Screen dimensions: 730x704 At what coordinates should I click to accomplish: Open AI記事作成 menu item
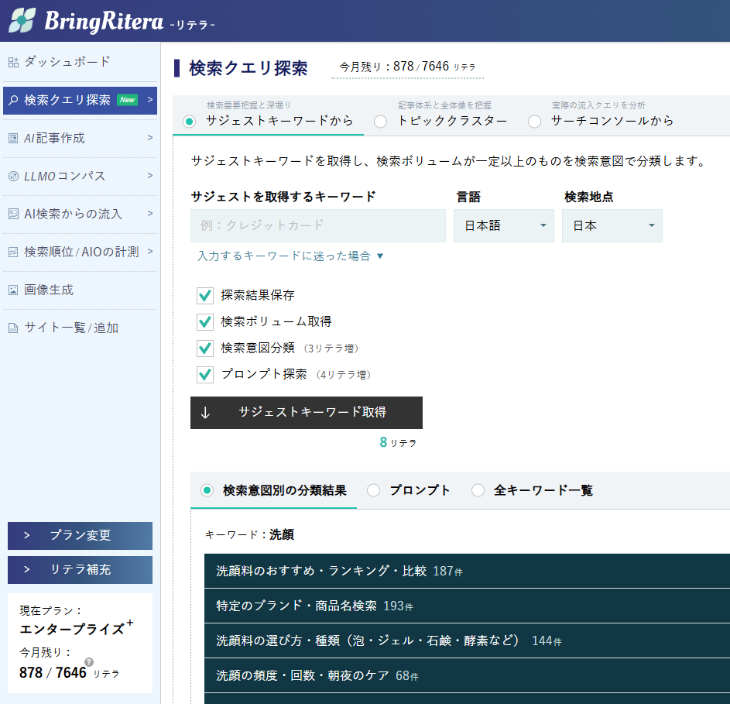80,139
